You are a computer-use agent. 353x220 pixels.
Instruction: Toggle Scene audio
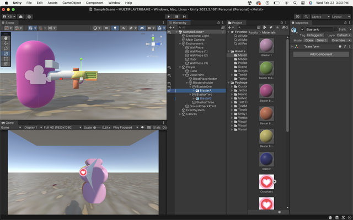point(124,28)
